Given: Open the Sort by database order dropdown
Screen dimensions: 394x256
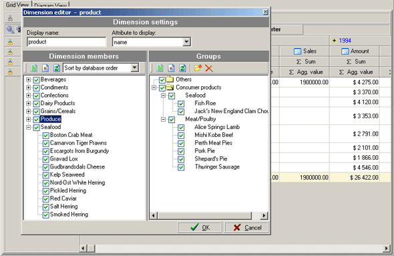Looking at the screenshot, I should [x=135, y=68].
